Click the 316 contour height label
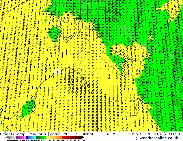The width and height of the screenshot is (183, 141). pos(58,72)
